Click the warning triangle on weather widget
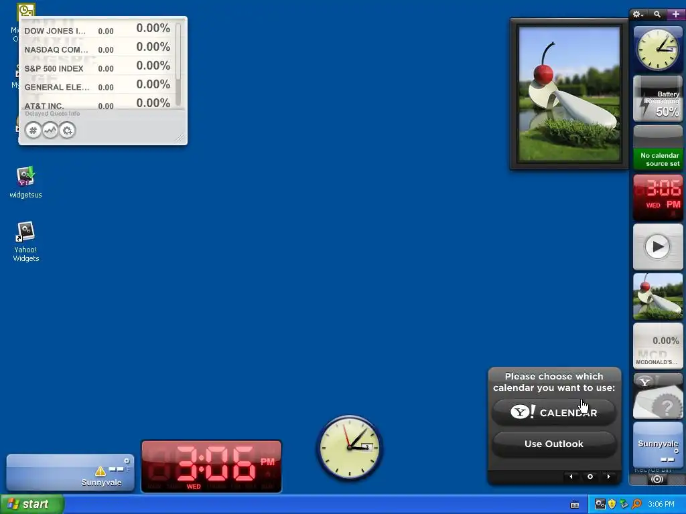This screenshot has height=514, width=686. tap(100, 470)
